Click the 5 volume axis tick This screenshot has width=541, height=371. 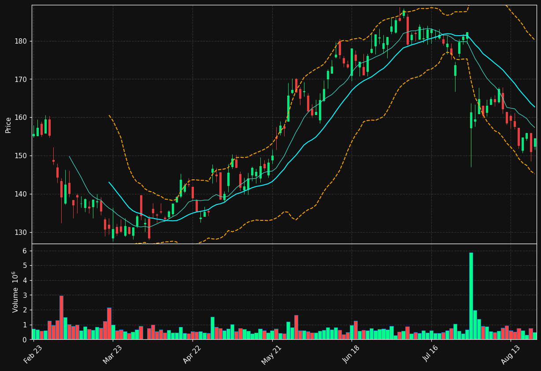(x=25, y=266)
